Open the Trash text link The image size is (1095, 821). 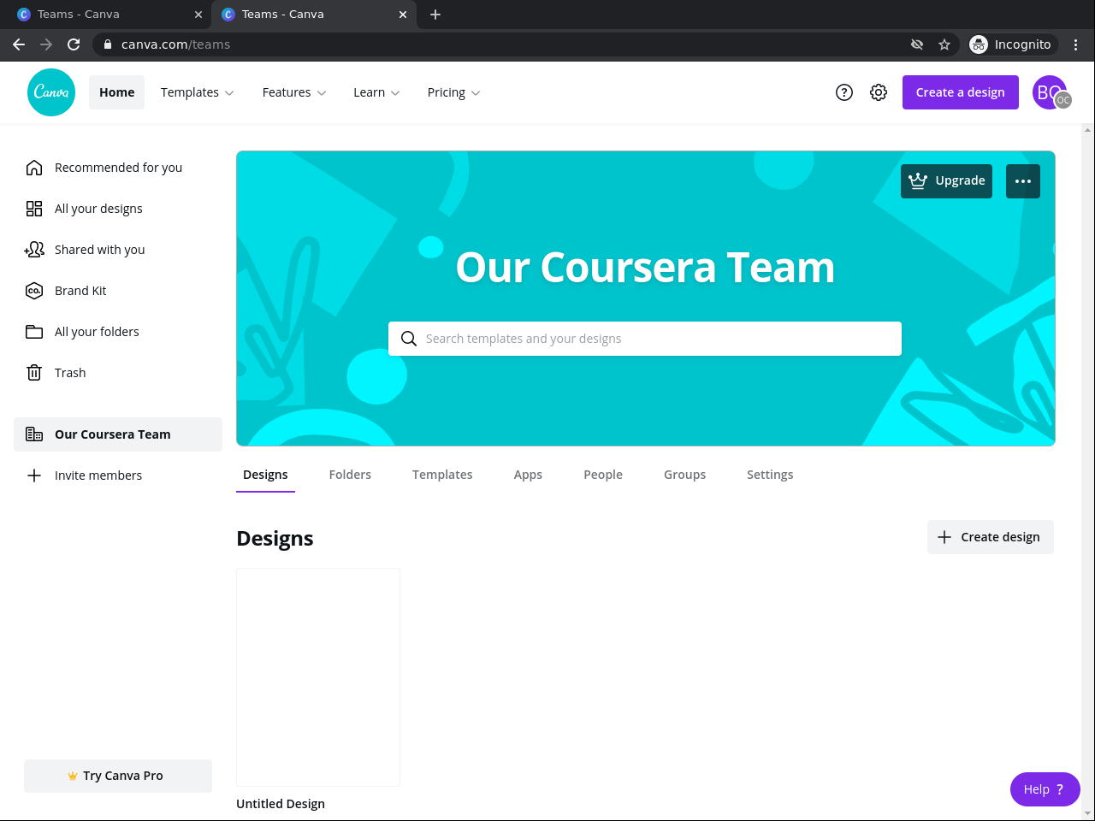click(70, 373)
